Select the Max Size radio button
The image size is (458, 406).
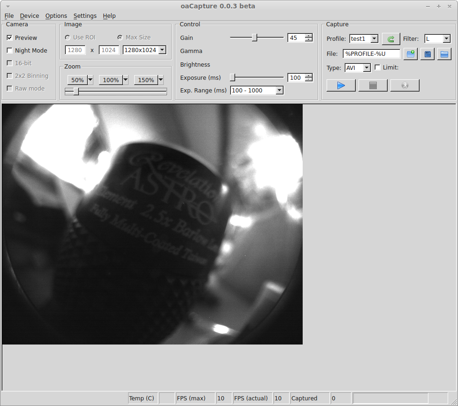pos(120,38)
